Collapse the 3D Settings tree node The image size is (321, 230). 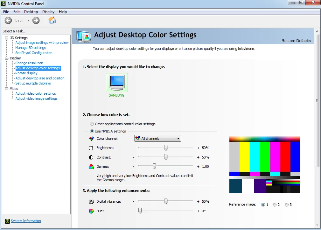(x=7, y=38)
